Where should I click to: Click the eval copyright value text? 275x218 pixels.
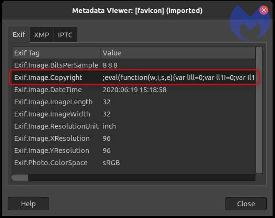point(179,77)
